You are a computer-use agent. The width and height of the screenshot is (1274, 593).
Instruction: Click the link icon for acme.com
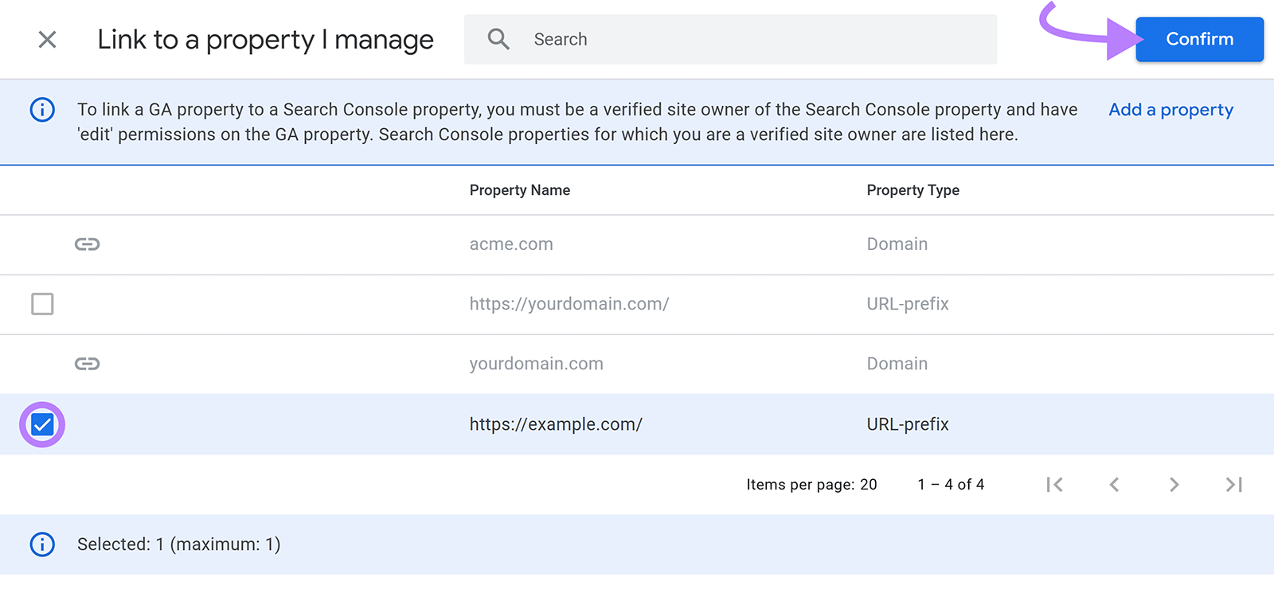87,244
